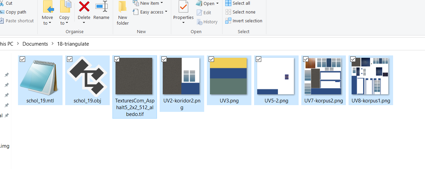
Task: Select the UV8-korpus1.png thumbnail
Action: click(370, 76)
